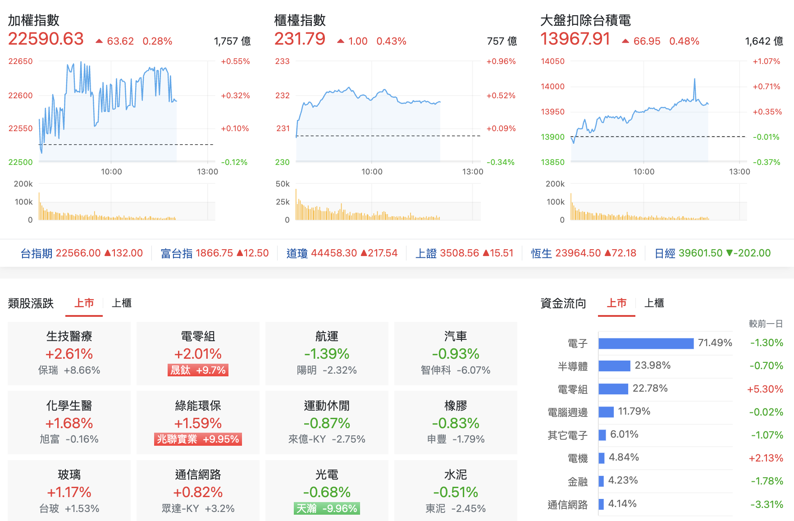
Task: Open the 大盤扣除台積電 index heading
Action: (585, 20)
